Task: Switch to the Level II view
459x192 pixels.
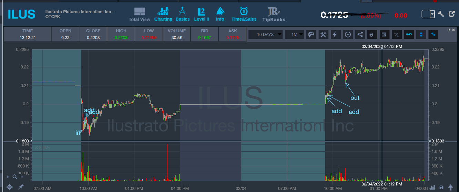Action: point(202,14)
